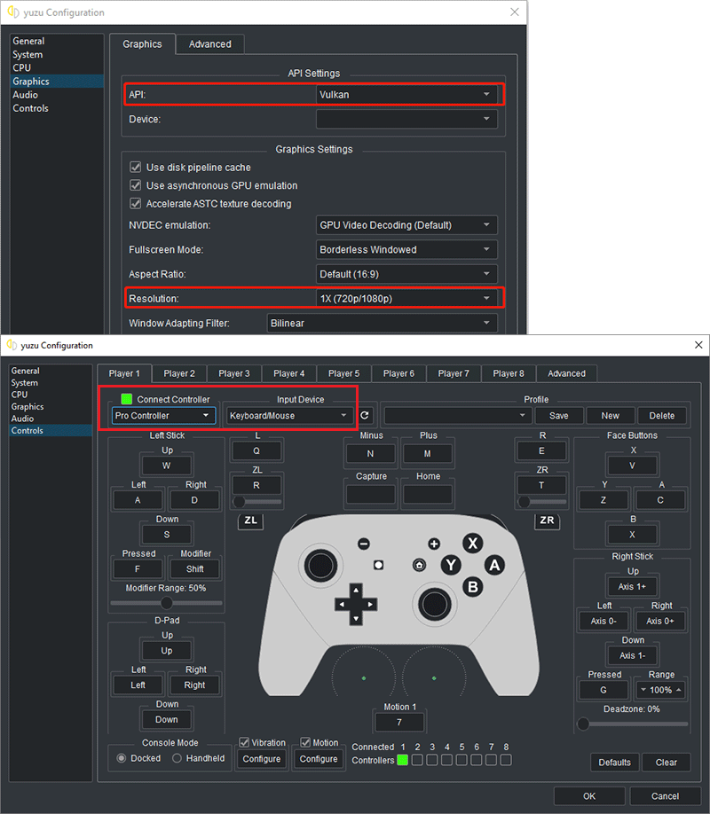Switch to the Player 8 tab
The image size is (710, 814).
tap(509, 373)
